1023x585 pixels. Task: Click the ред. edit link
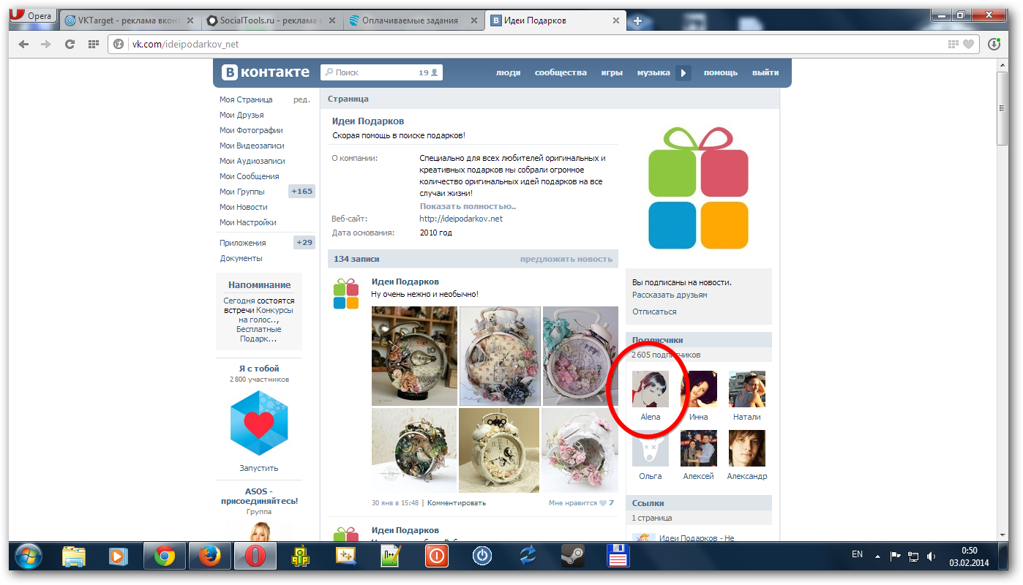(x=301, y=99)
